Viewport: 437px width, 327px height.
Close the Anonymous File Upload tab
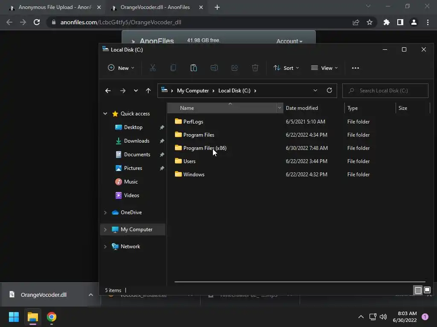(x=99, y=7)
